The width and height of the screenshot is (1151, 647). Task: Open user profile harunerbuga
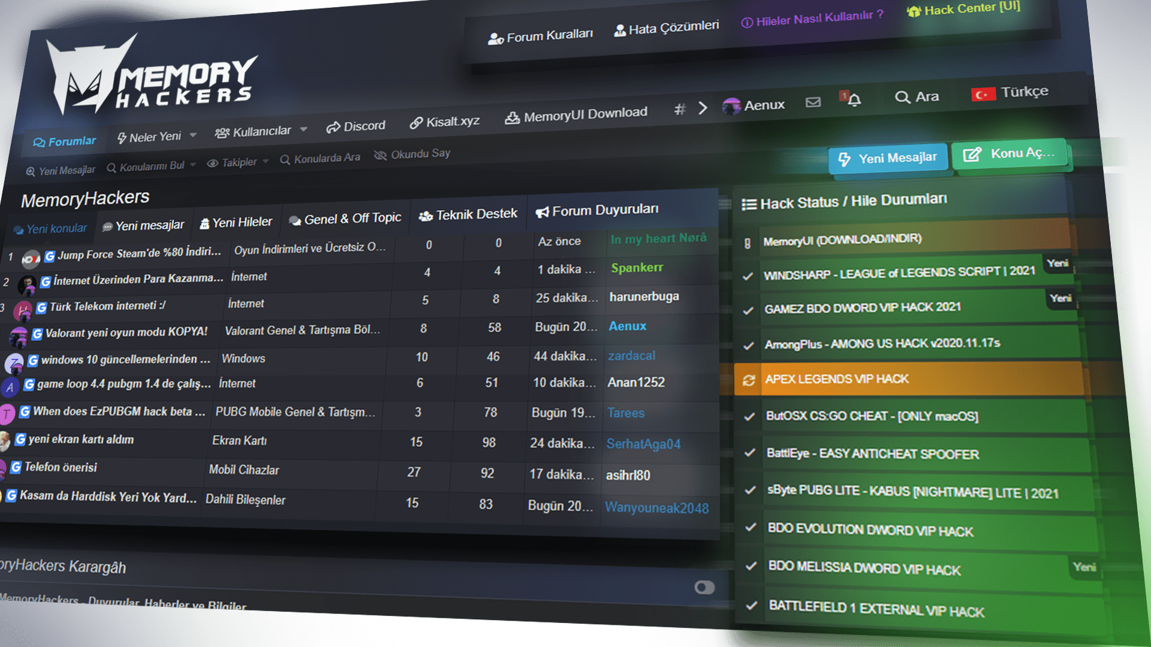(x=644, y=297)
